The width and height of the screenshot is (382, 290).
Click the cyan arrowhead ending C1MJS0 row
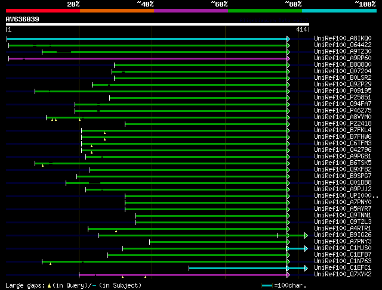pos(306,248)
